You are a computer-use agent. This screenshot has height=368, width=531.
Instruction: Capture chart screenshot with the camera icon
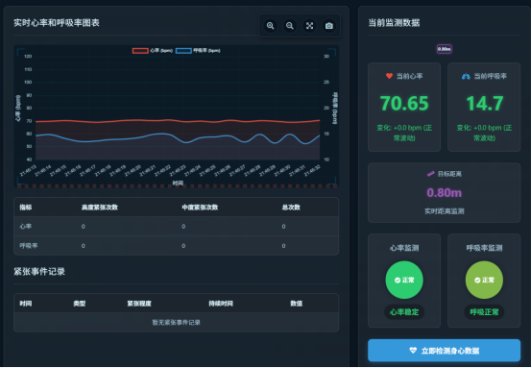[328, 26]
